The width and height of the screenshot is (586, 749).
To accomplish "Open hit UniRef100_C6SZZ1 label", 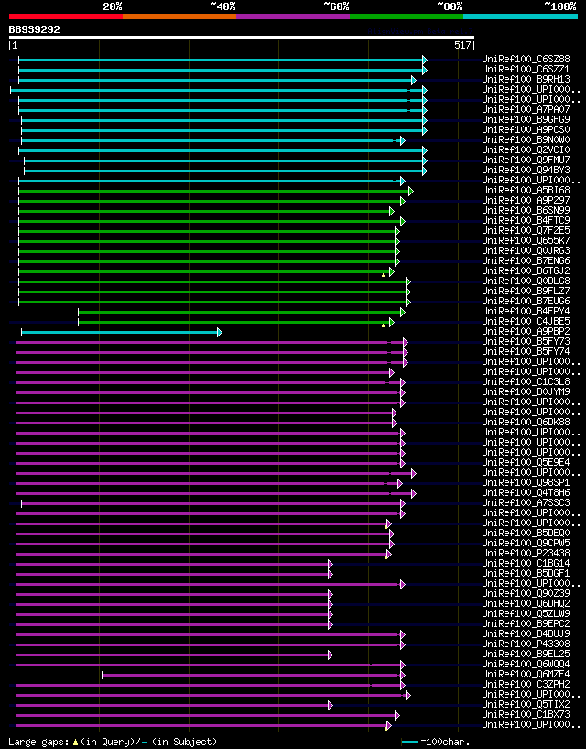I will (526, 70).
